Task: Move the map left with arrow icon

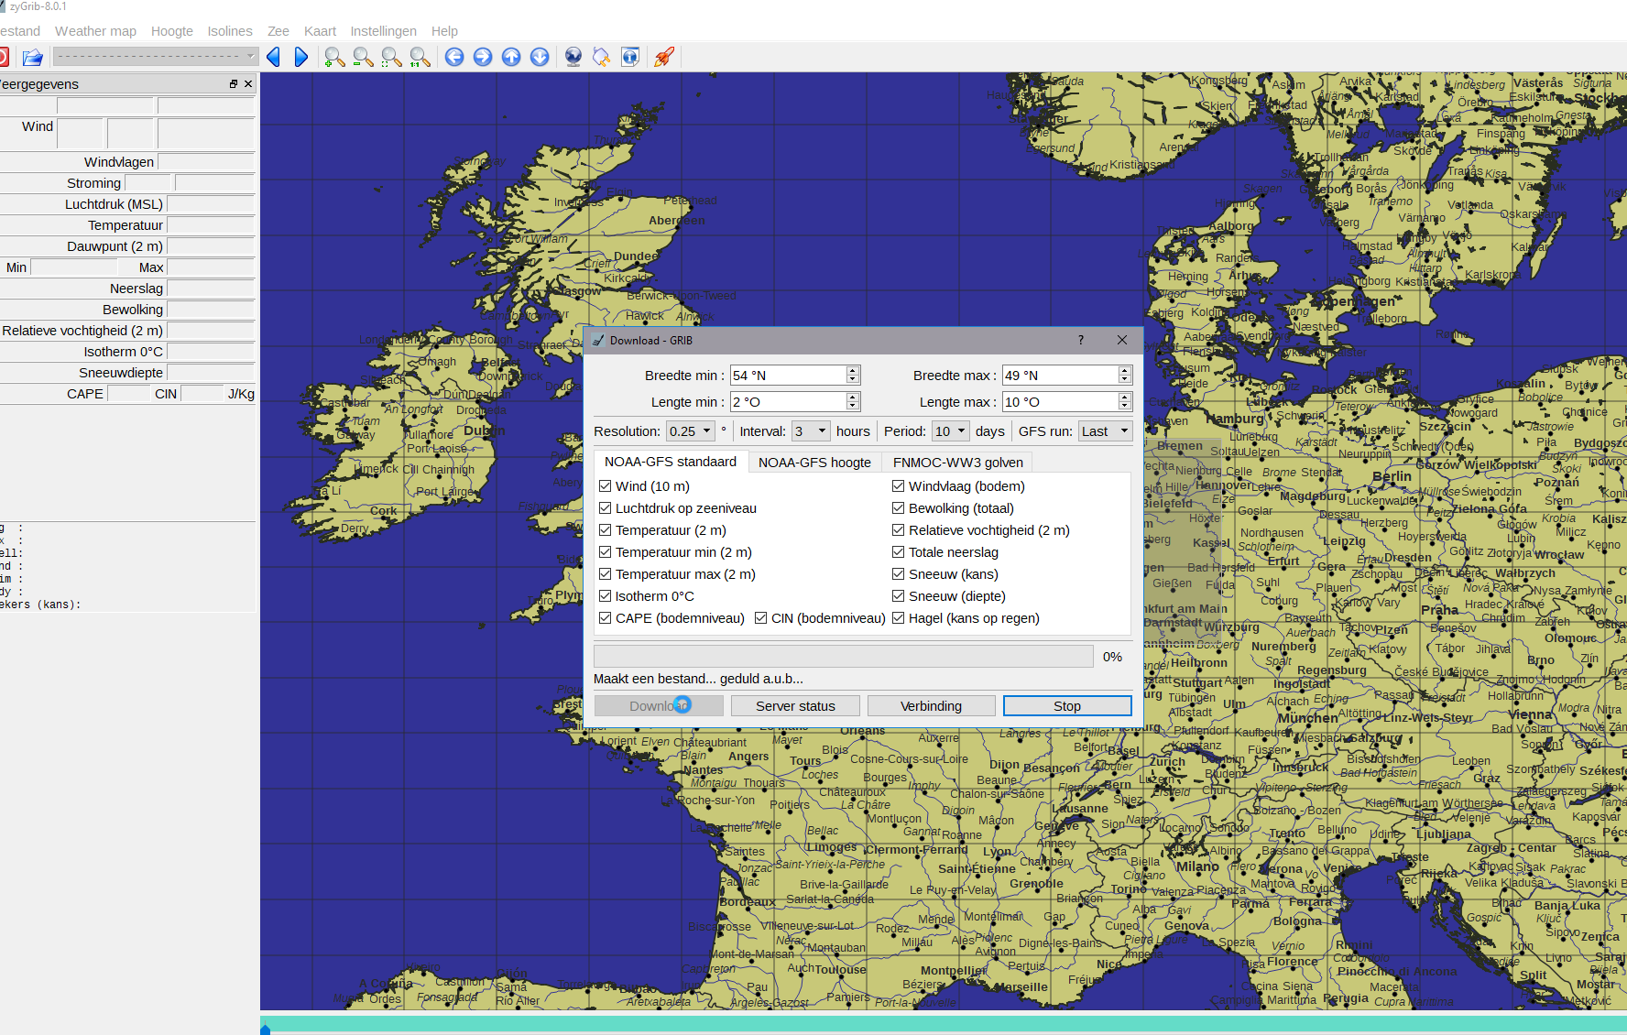Action: pyautogui.click(x=454, y=58)
